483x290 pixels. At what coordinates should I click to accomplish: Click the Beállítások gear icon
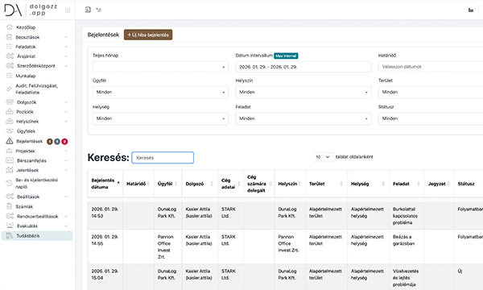10,197
